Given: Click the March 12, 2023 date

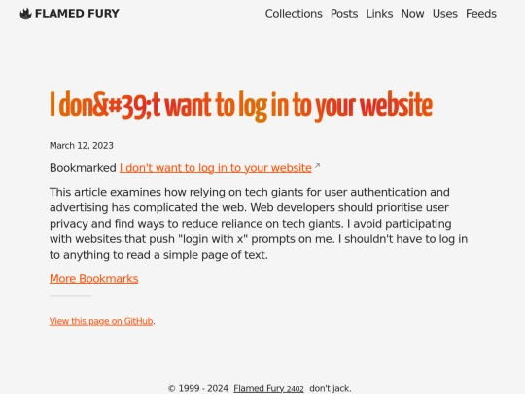Looking at the screenshot, I should pos(82,146).
